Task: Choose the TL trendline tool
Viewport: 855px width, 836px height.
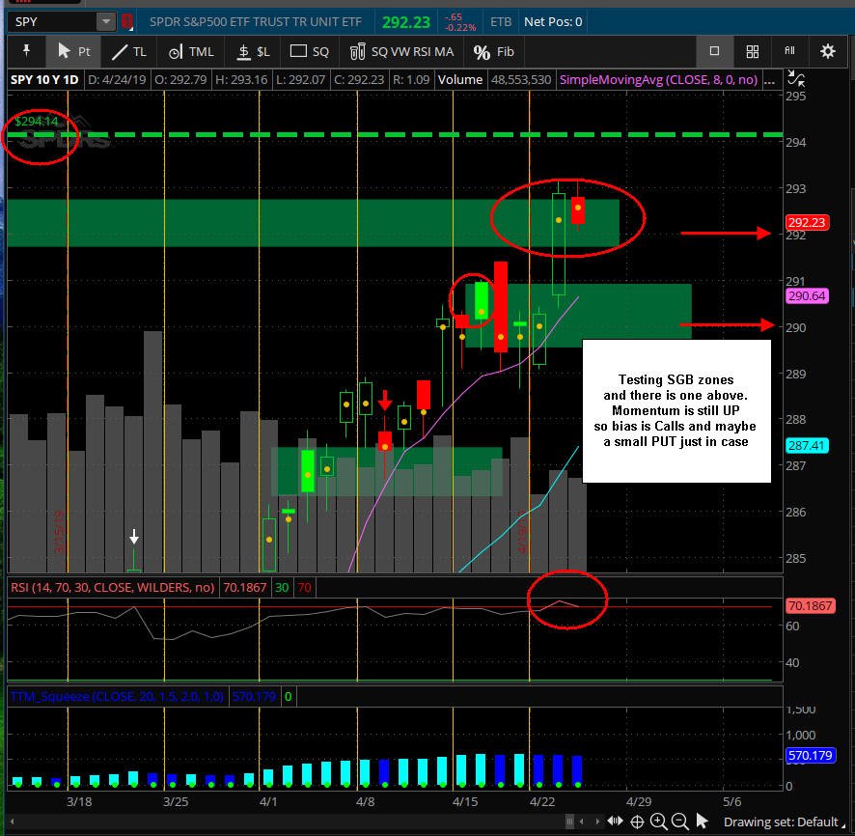Action: [128, 52]
